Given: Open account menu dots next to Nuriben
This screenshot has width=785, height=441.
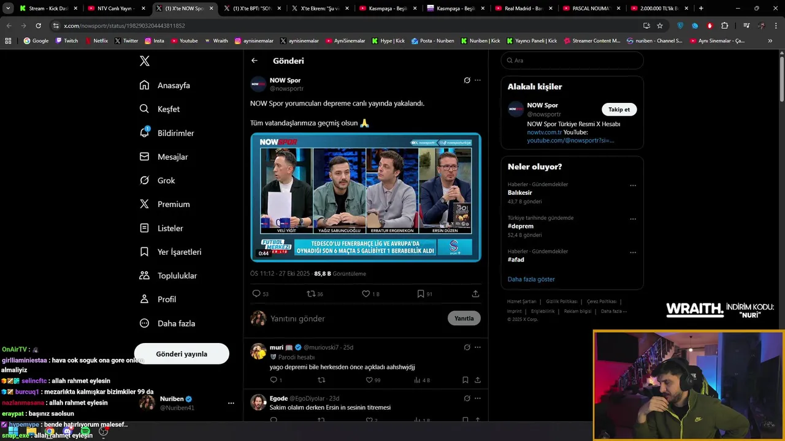Looking at the screenshot, I should click(x=231, y=403).
